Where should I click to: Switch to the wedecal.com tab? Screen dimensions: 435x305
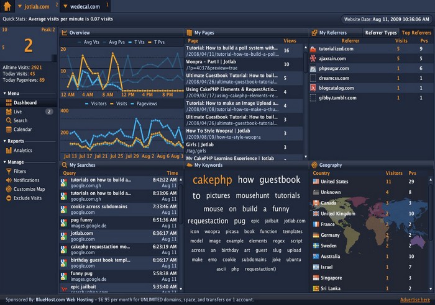point(85,6)
